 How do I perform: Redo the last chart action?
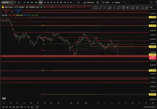(x=129, y=3)
